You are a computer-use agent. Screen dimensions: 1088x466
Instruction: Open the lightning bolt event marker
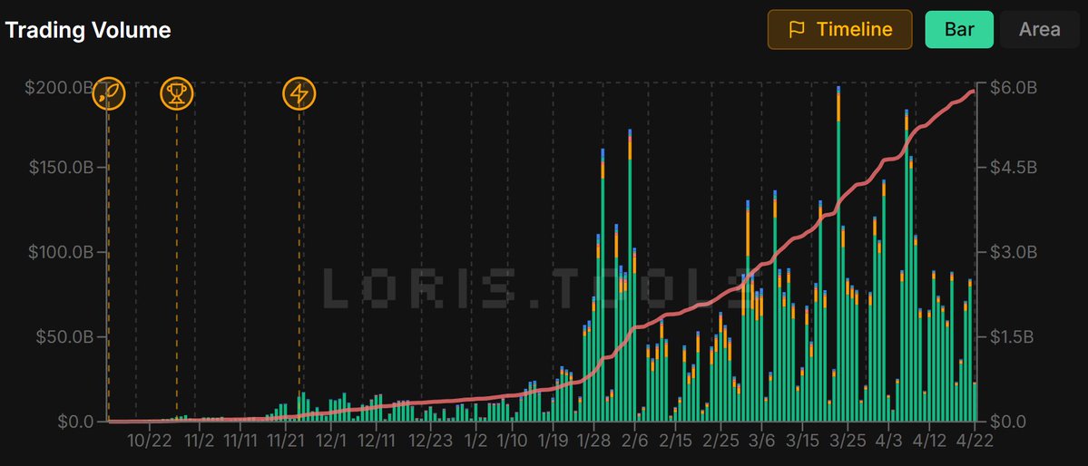pos(299,93)
